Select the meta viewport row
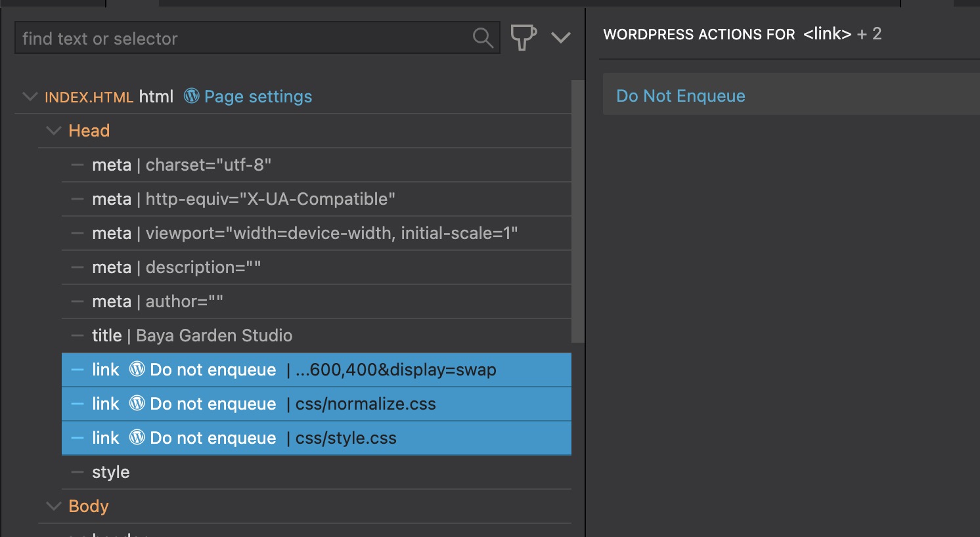980x537 pixels. point(317,233)
